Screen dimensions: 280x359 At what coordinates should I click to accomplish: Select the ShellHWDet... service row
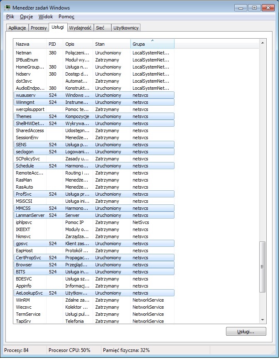pos(94,124)
